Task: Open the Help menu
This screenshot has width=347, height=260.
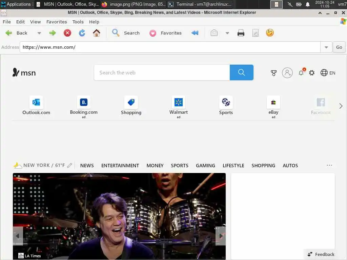Action: (94, 22)
